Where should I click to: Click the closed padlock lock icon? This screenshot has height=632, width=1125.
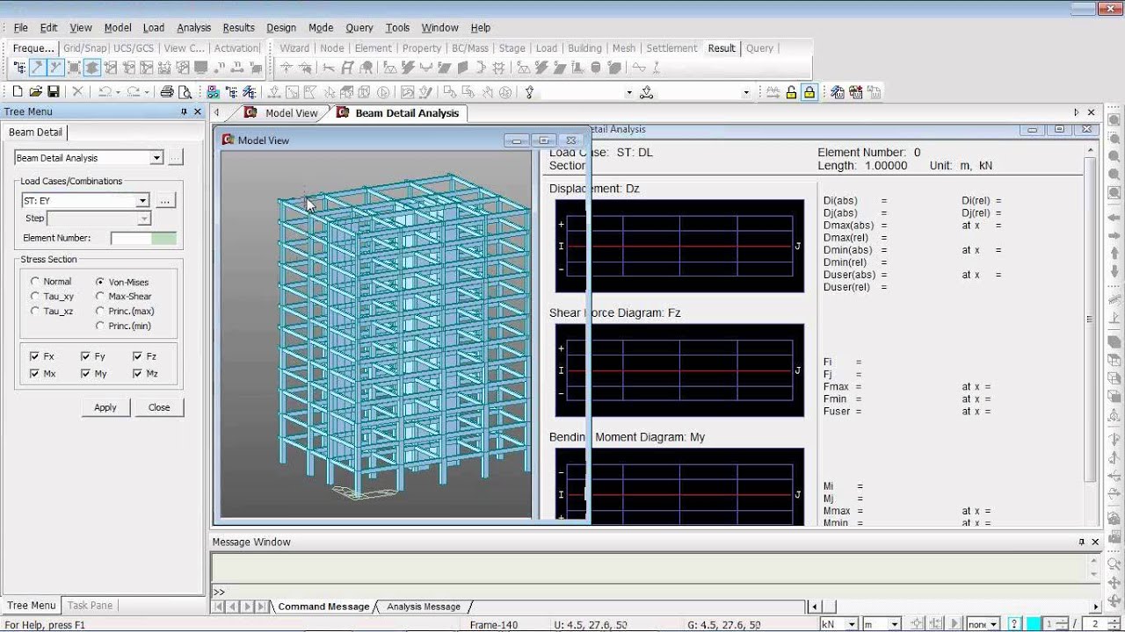pos(809,91)
